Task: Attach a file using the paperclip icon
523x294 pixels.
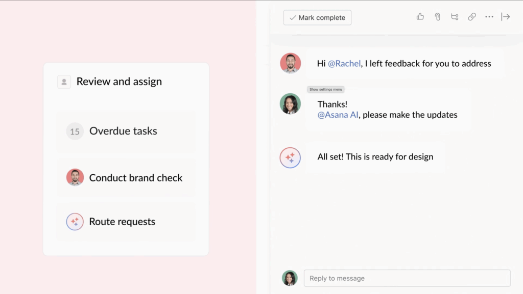Action: pyautogui.click(x=437, y=17)
